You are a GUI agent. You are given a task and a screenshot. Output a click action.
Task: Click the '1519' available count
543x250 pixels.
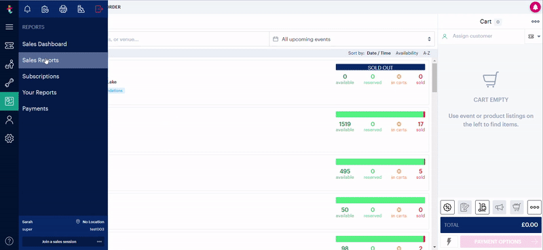pyautogui.click(x=345, y=124)
